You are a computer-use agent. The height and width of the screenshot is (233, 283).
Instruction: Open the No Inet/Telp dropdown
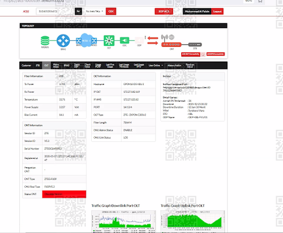pyautogui.click(x=95, y=11)
